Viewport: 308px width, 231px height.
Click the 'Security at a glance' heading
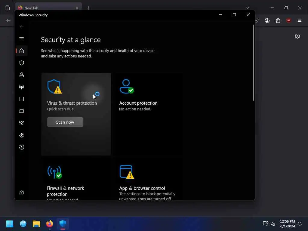71,40
